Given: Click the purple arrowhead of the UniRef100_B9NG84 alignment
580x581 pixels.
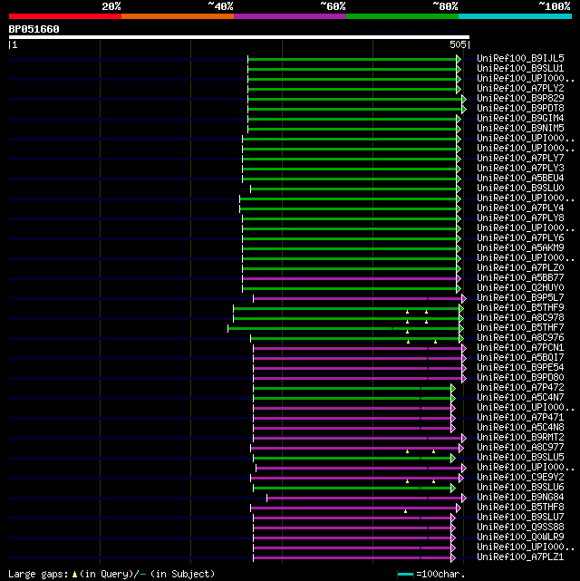Looking at the screenshot, I should 464,498.
